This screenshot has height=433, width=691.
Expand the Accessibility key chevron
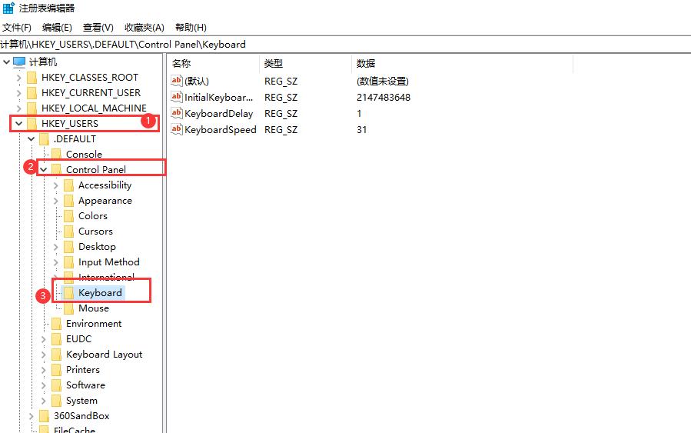click(x=55, y=185)
